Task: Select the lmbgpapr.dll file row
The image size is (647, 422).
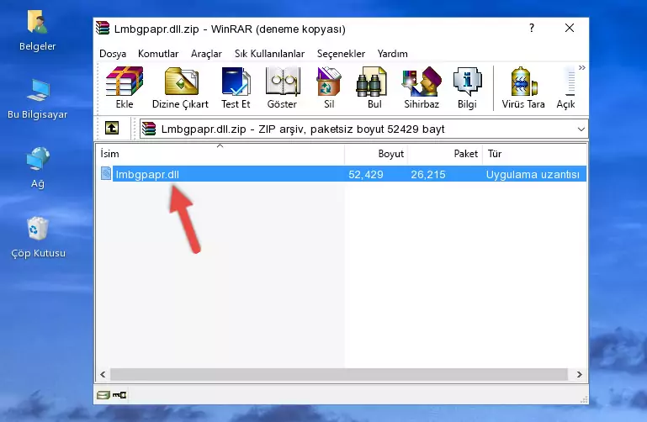Action: point(342,174)
